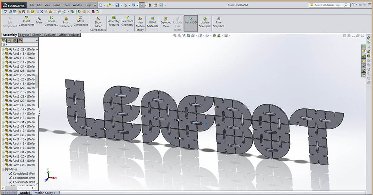This screenshot has height=195, width=373.
Task: Click the Open file icon
Action: click(109, 5)
